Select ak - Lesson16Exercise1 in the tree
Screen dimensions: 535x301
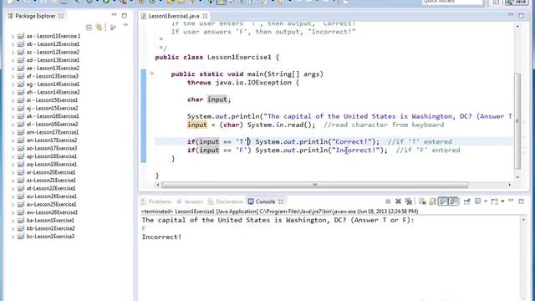point(53,116)
